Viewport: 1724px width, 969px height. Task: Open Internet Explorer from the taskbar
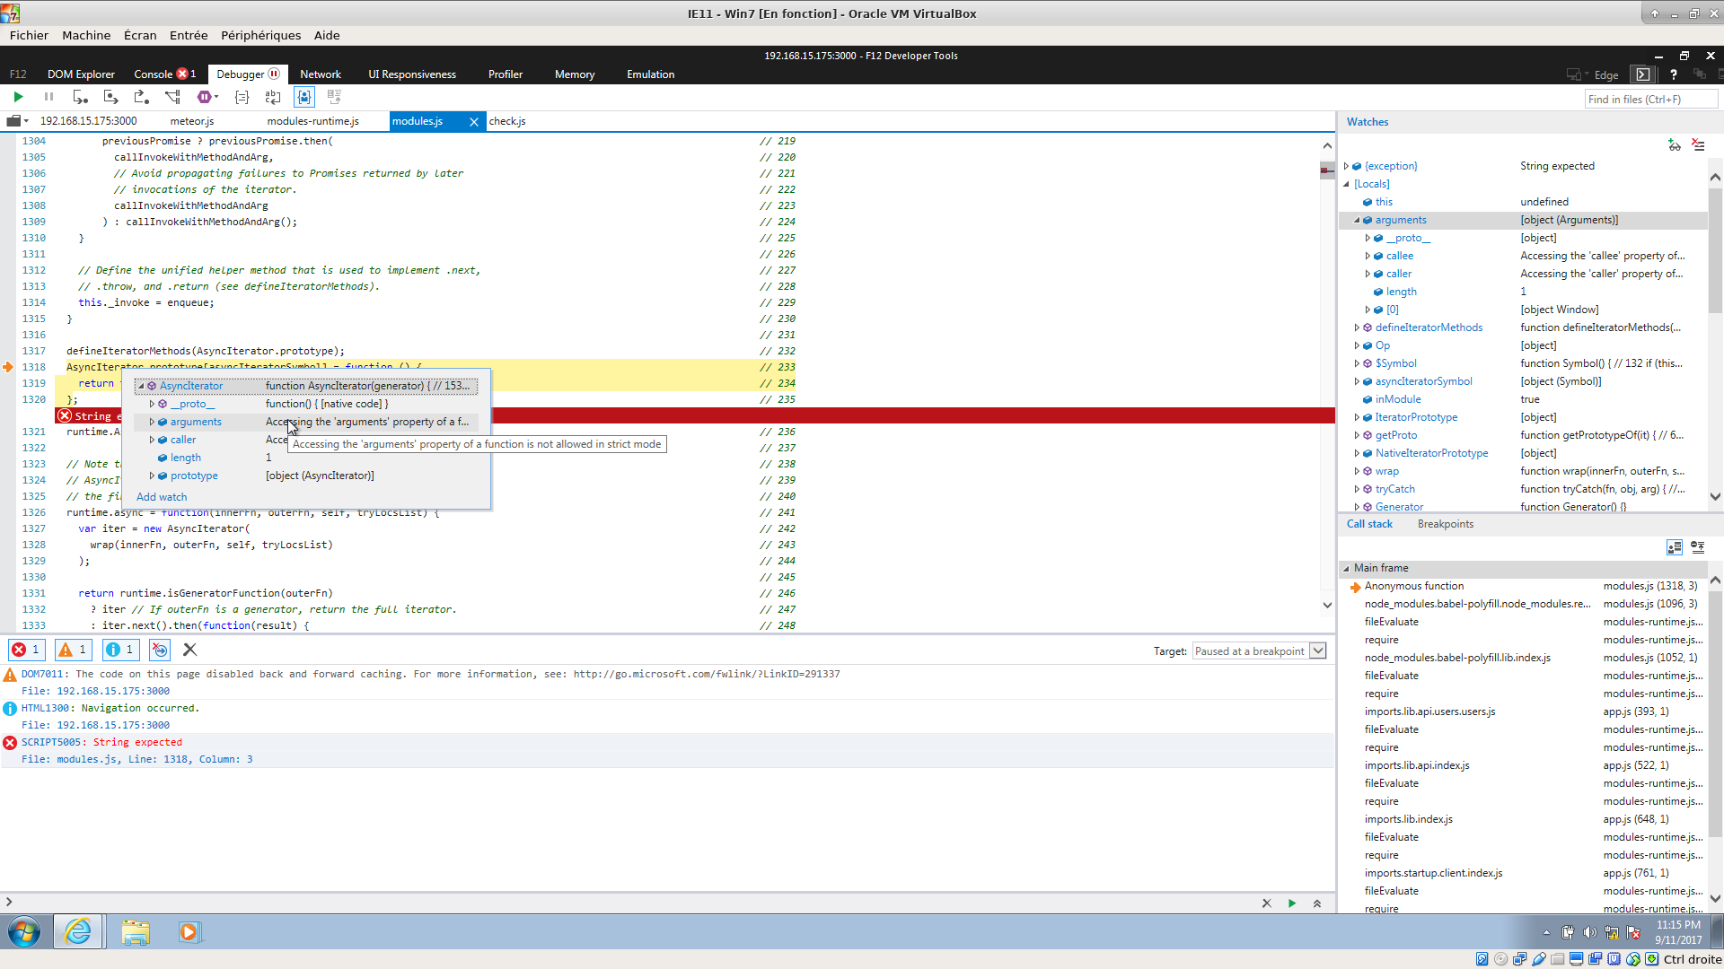coord(78,931)
